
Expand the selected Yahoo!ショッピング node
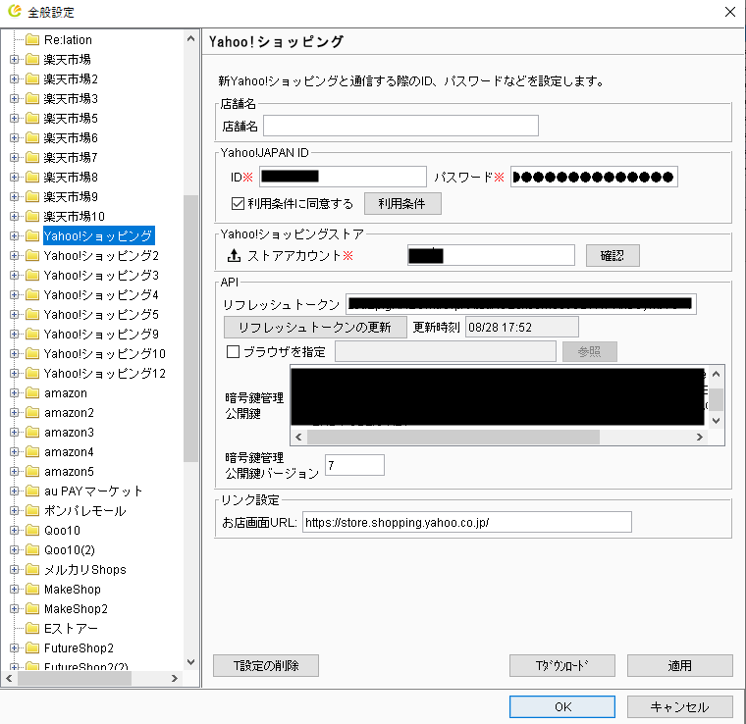click(15, 235)
